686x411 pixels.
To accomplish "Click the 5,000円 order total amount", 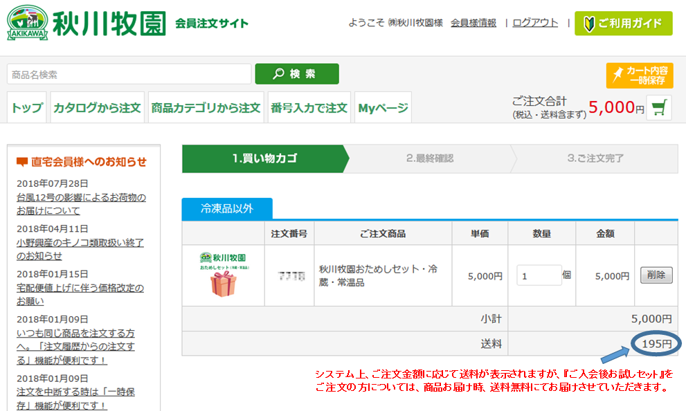I will click(x=616, y=107).
